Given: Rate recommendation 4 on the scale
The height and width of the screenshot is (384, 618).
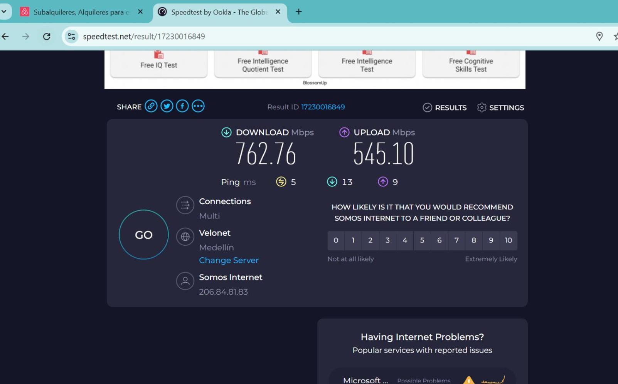Looking at the screenshot, I should pos(405,240).
